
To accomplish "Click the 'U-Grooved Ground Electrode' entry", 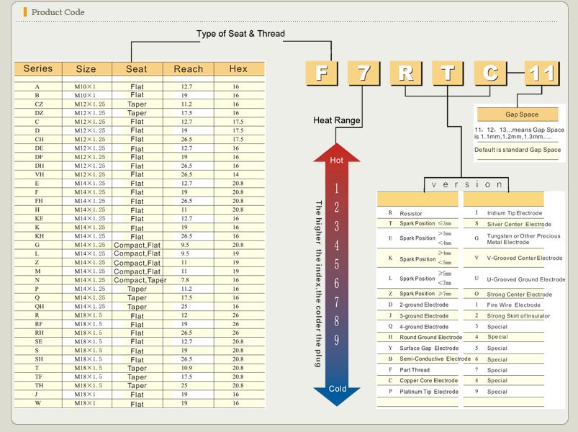I will point(526,279).
